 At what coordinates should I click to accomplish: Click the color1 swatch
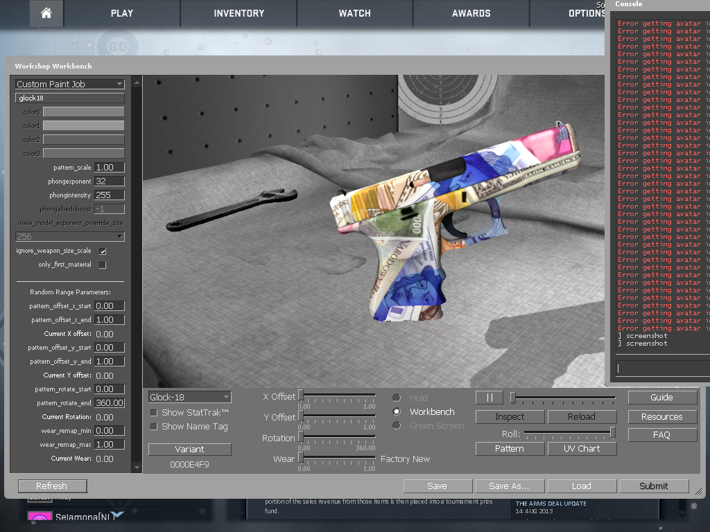(83, 126)
